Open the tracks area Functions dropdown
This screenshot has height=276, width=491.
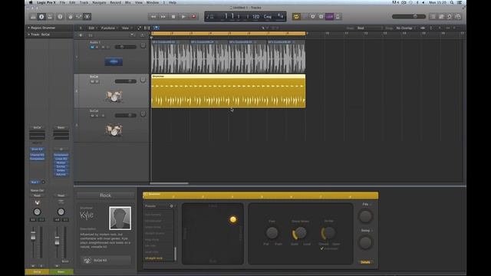click(109, 28)
